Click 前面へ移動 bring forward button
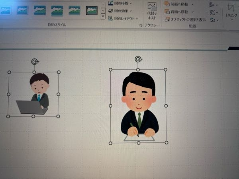 [176, 4]
